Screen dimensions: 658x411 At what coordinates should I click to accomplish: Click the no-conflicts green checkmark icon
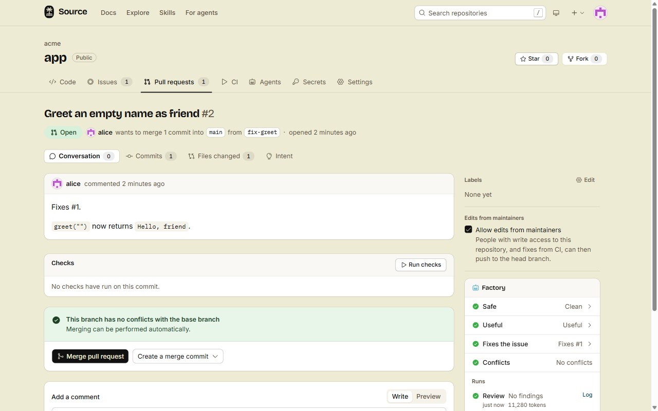[x=56, y=320]
